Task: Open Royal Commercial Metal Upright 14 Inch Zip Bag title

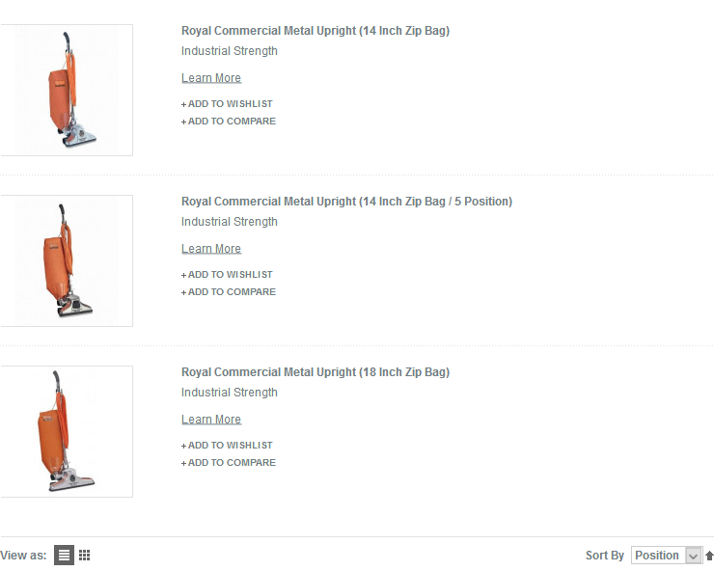Action: pyautogui.click(x=316, y=31)
